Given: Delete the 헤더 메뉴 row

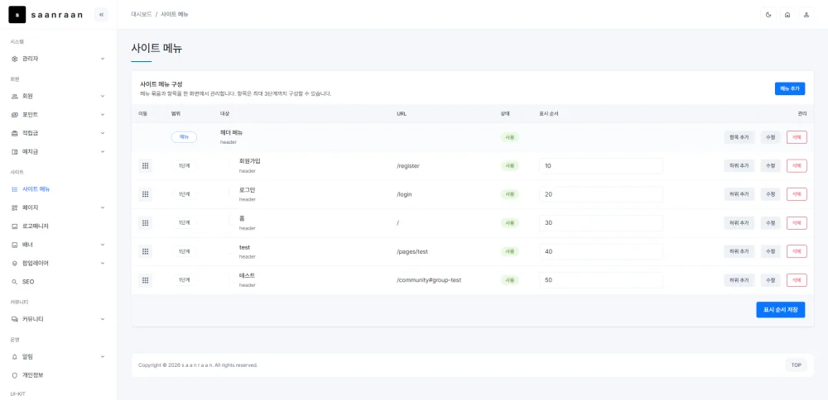Looking at the screenshot, I should click(797, 137).
